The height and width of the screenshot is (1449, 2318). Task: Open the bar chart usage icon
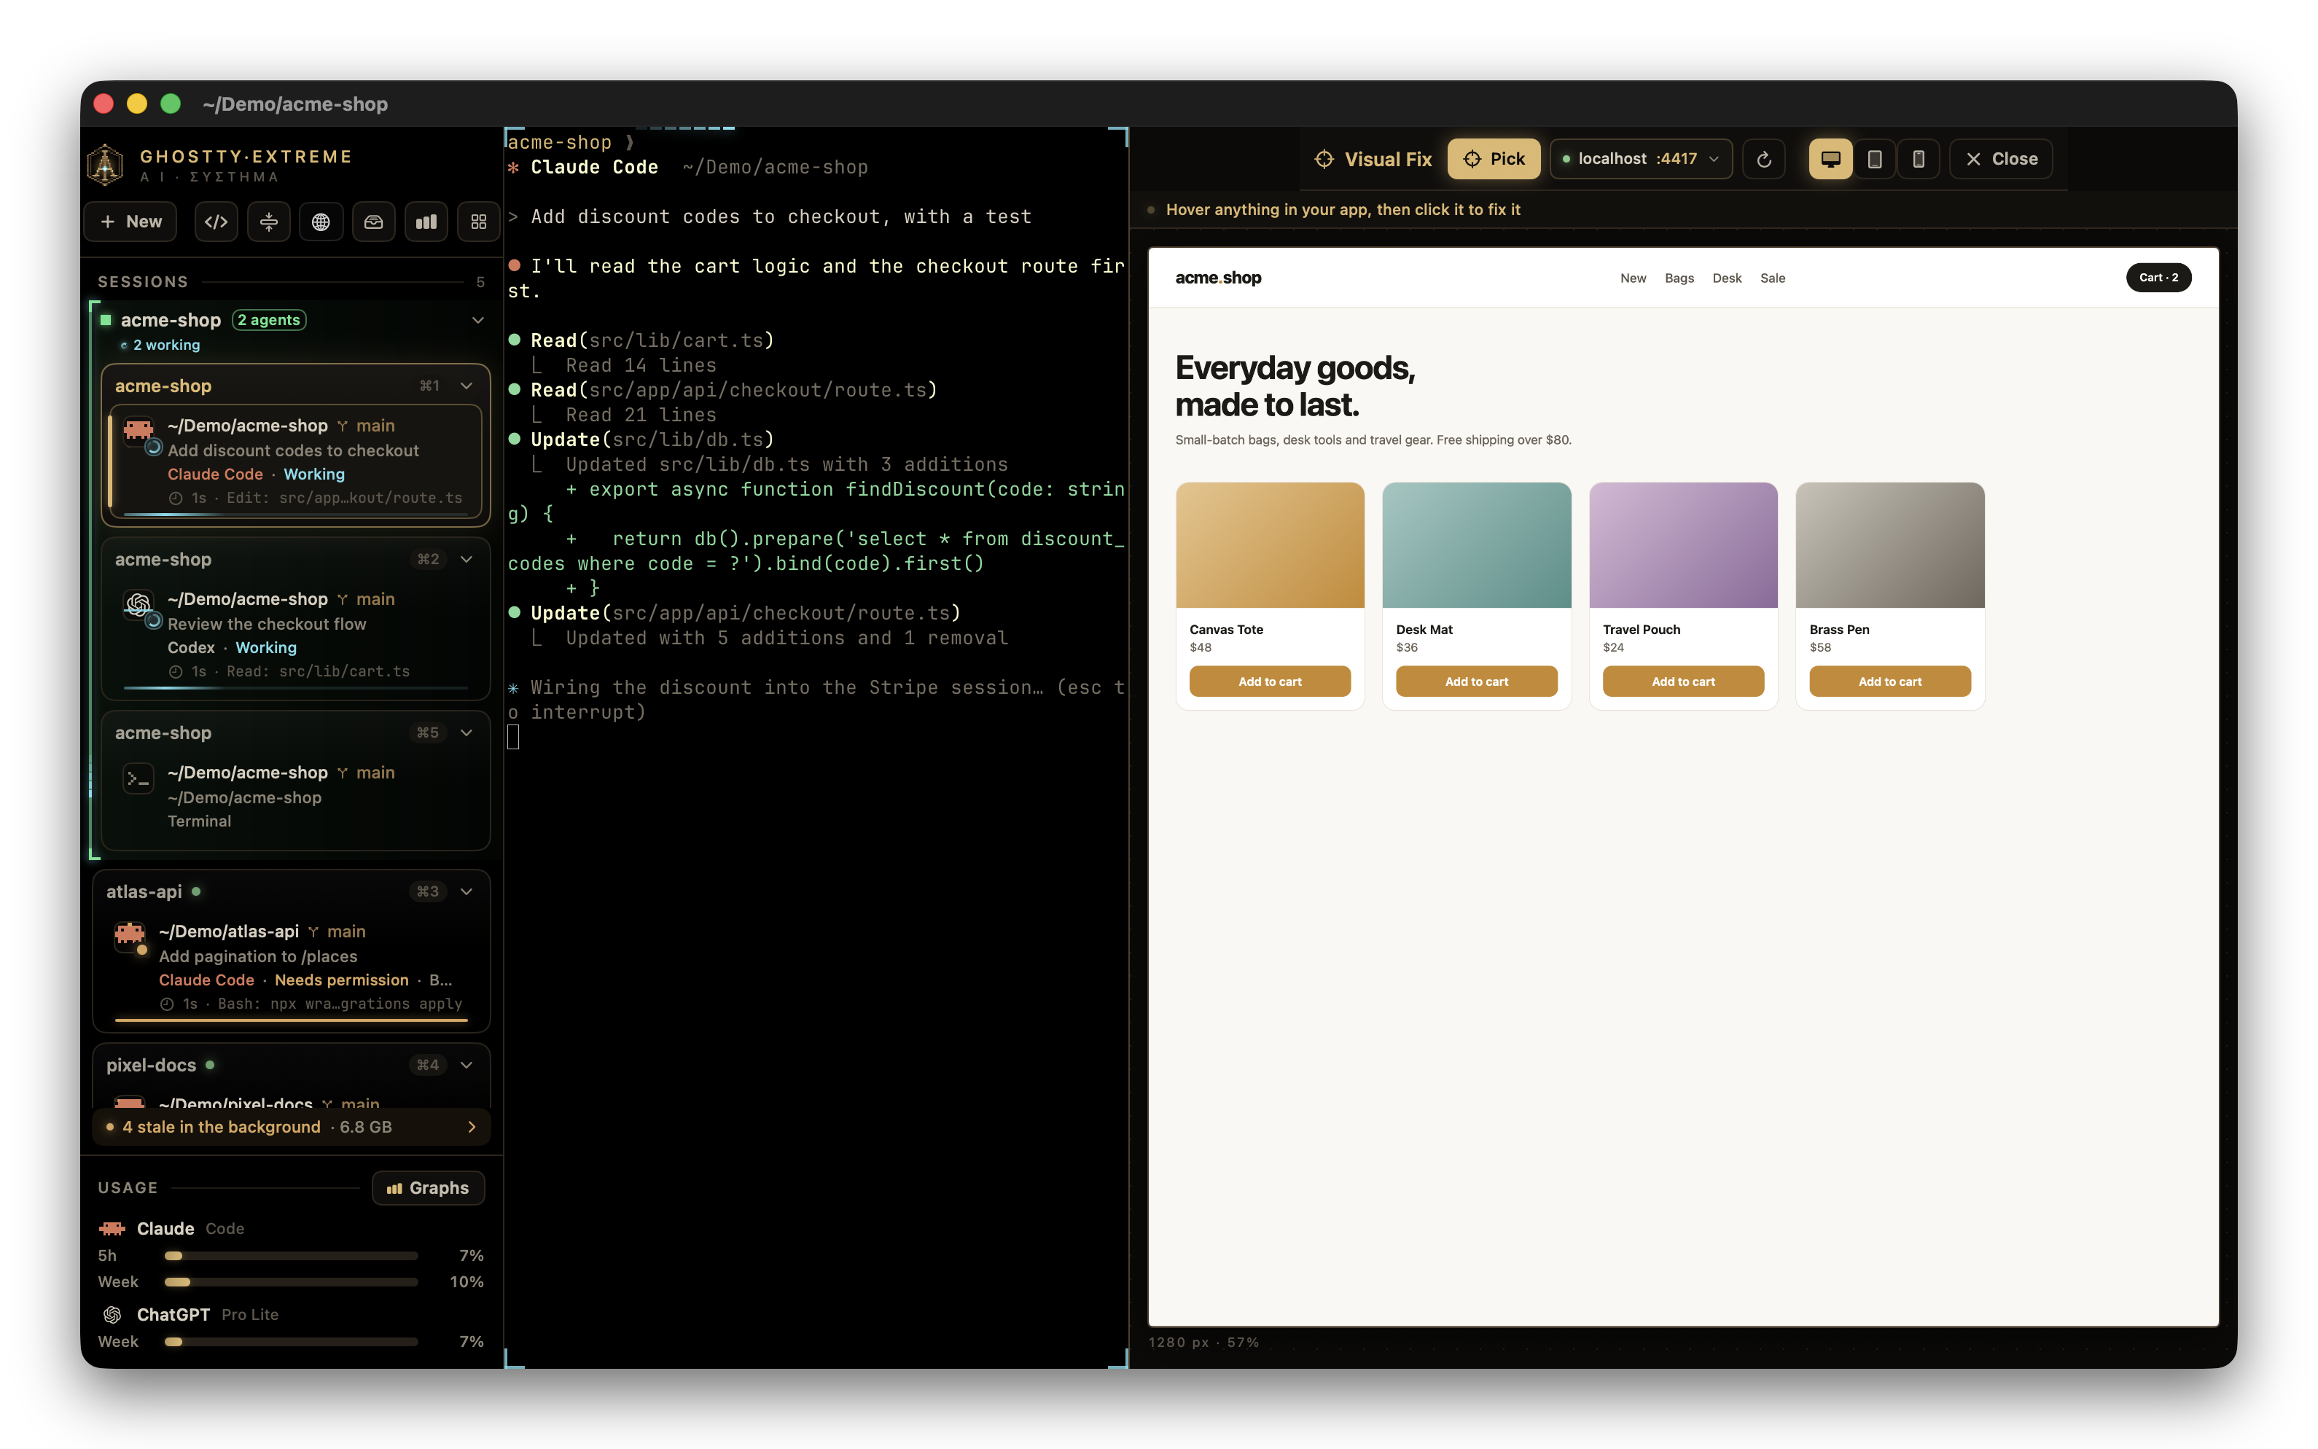(x=426, y=222)
